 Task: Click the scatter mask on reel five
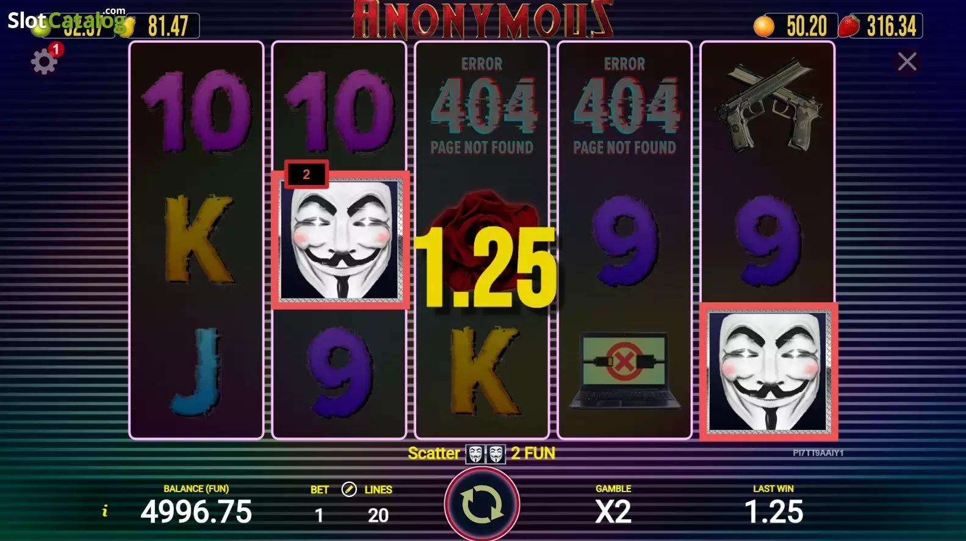(768, 371)
